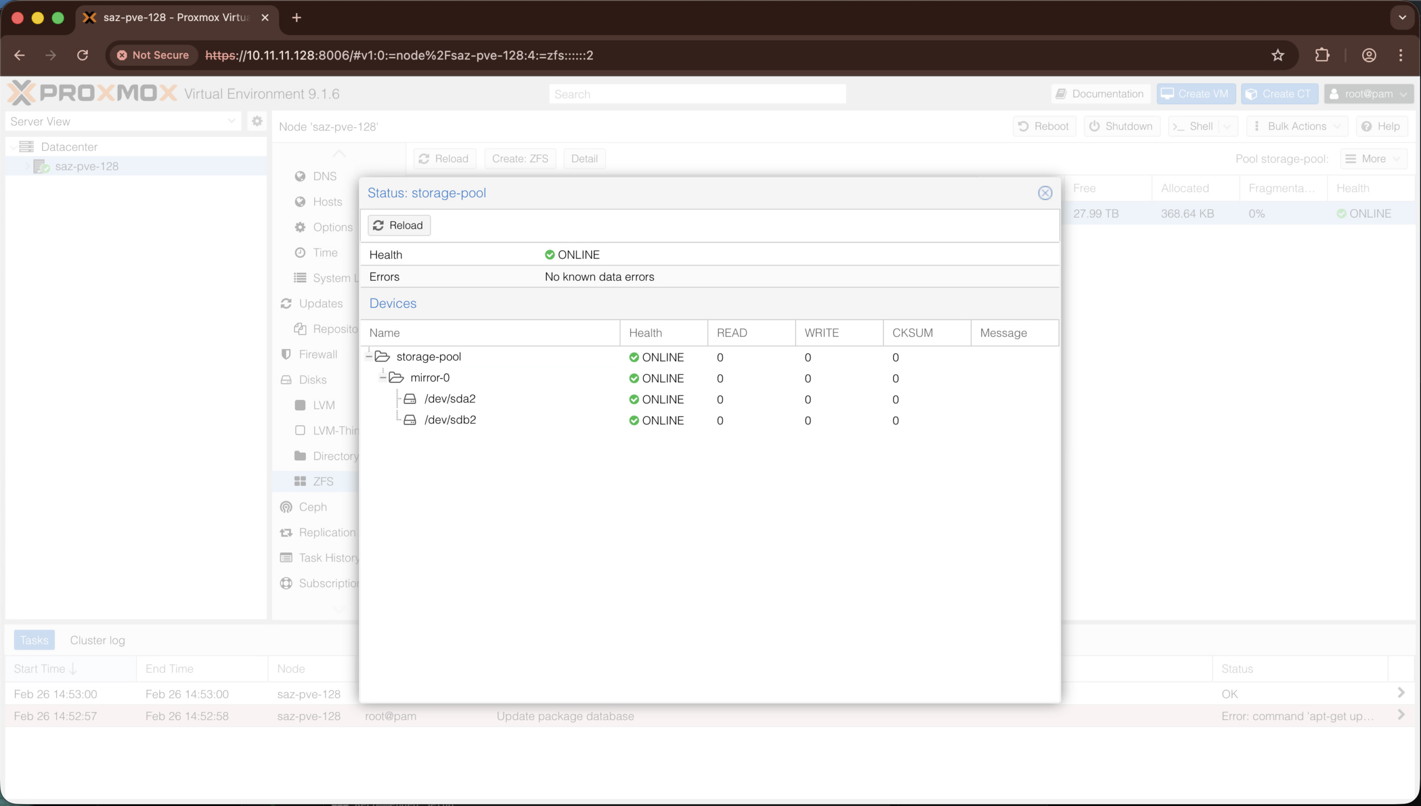Switch to the Cluster log tab
1421x806 pixels.
pyautogui.click(x=97, y=640)
